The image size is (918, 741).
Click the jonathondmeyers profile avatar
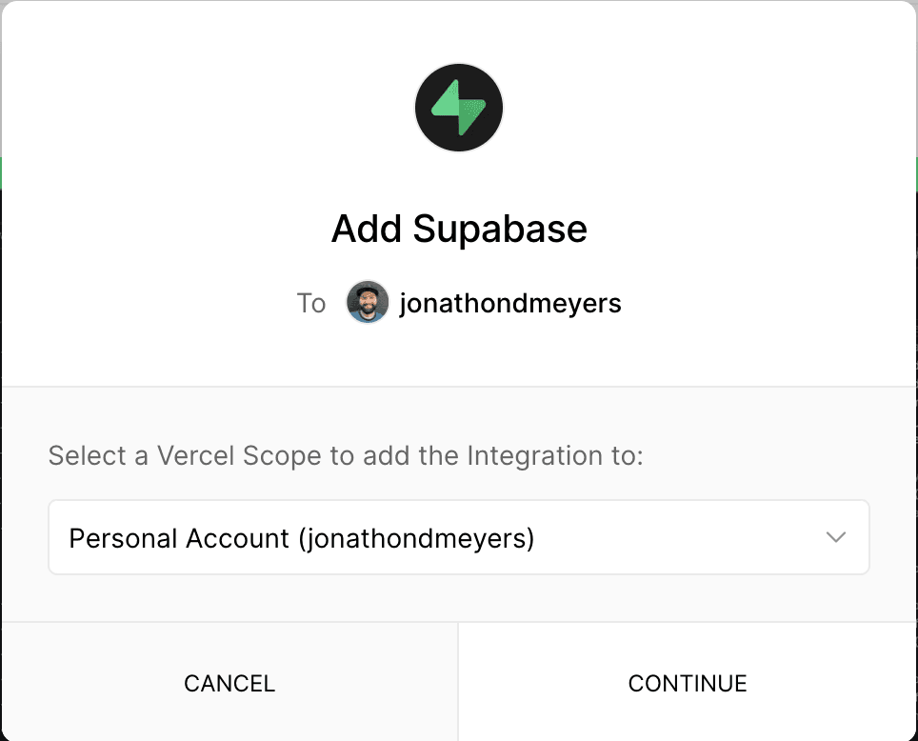(x=368, y=302)
